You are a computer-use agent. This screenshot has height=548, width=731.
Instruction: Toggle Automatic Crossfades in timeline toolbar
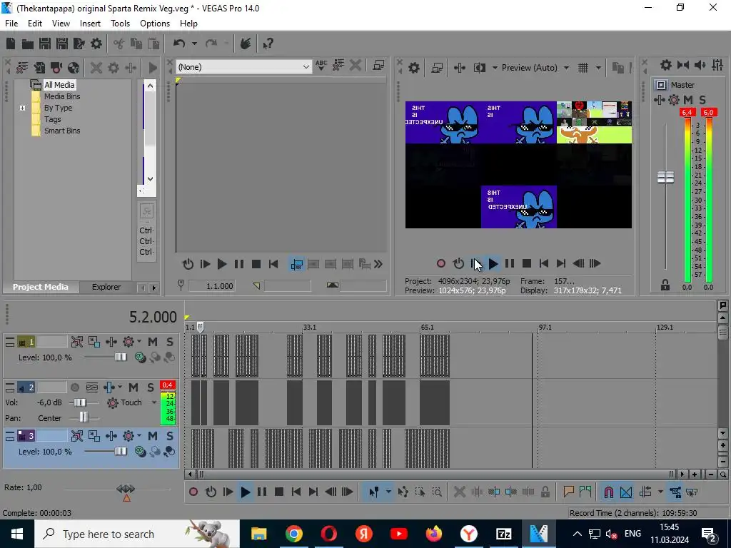point(626,492)
